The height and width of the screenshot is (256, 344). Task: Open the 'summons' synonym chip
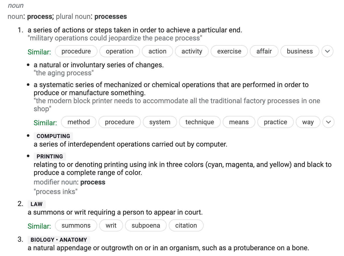[76, 225]
